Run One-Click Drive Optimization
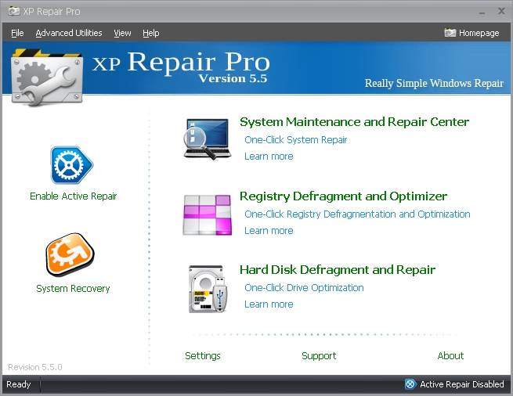Image resolution: width=513 pixels, height=396 pixels. [x=304, y=287]
